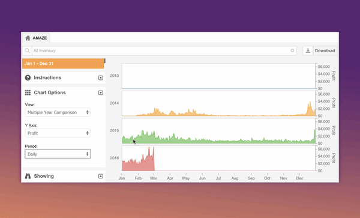This screenshot has height=218, width=360.
Task: Click the 2016 chart $2,000 axis value
Action: tap(324, 163)
